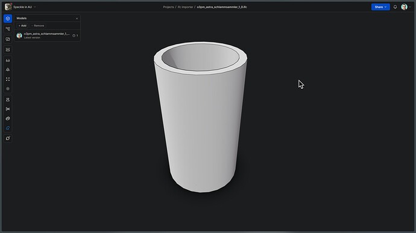Activate the scissors section tool
This screenshot has height=233, width=416.
point(8,109)
